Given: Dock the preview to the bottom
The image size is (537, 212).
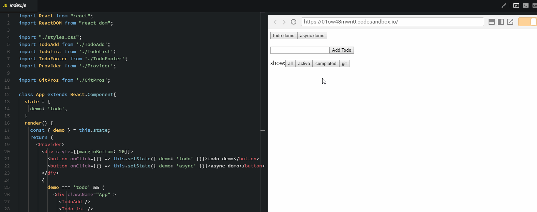Looking at the screenshot, I should pyautogui.click(x=492, y=22).
